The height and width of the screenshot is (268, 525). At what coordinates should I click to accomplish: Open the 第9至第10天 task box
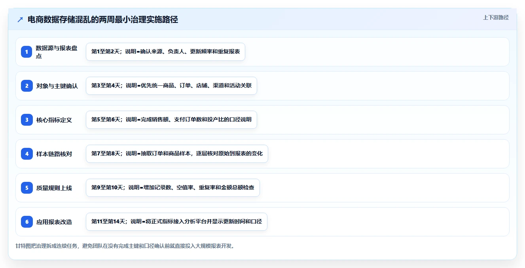pos(173,188)
